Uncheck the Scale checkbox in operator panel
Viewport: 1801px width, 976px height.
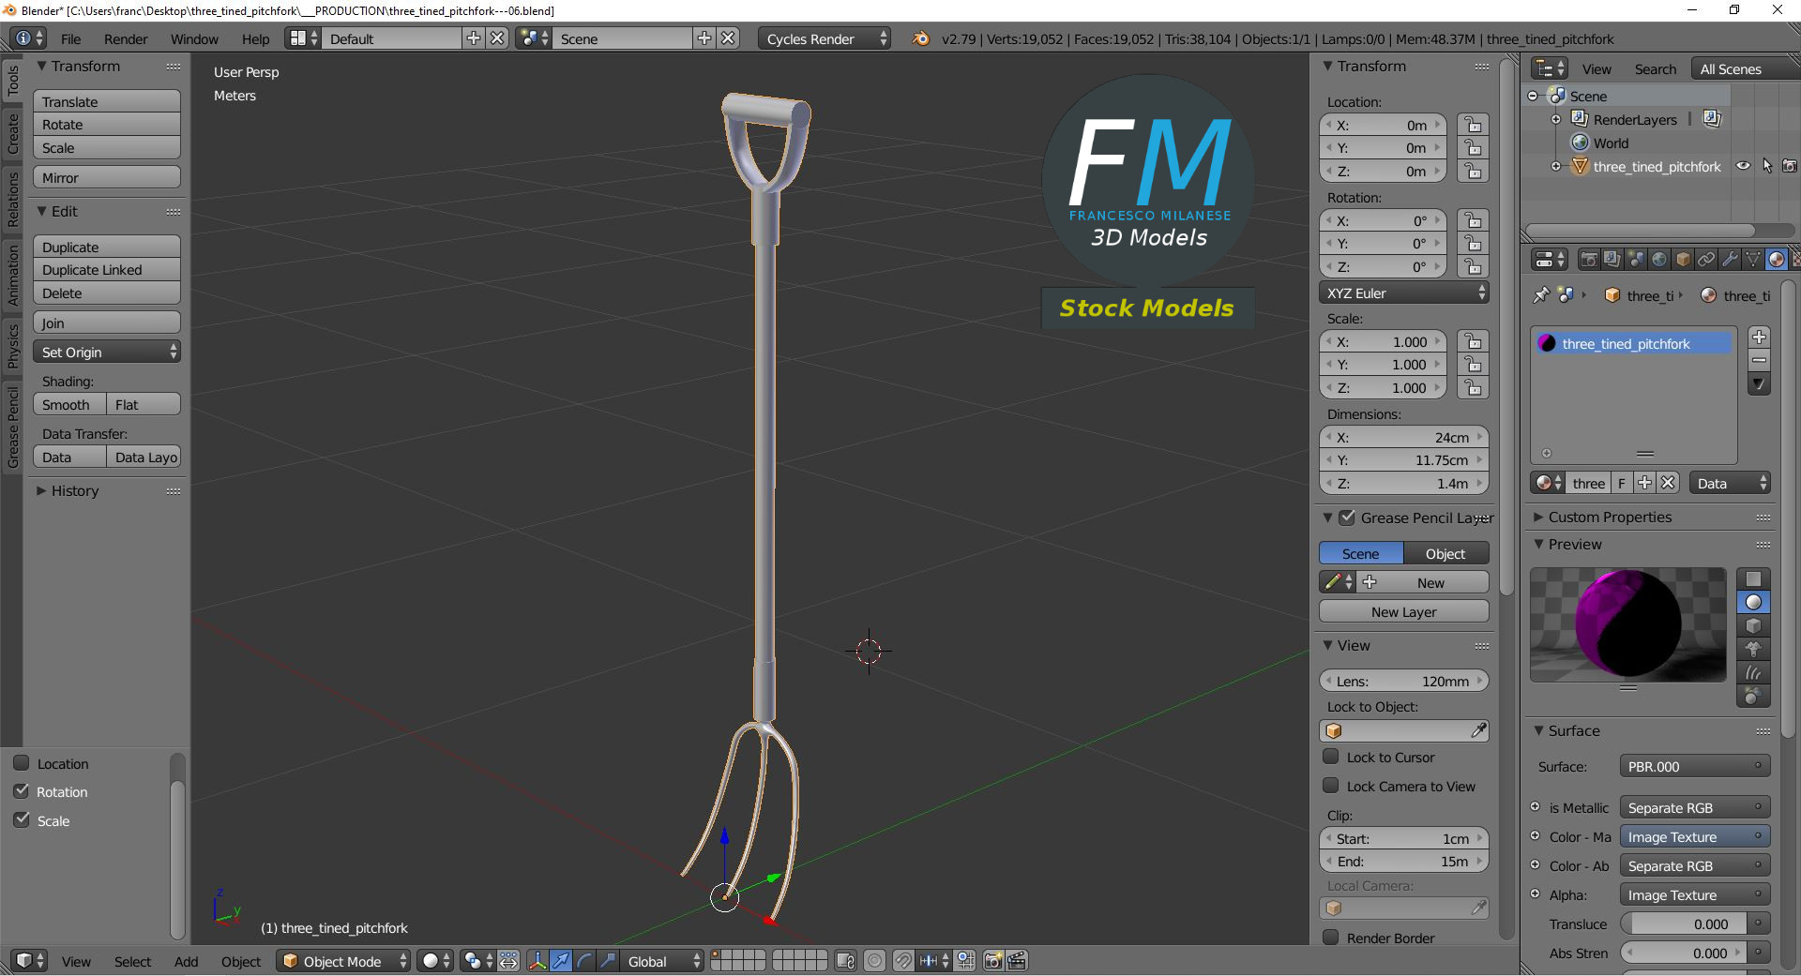coord(22,820)
